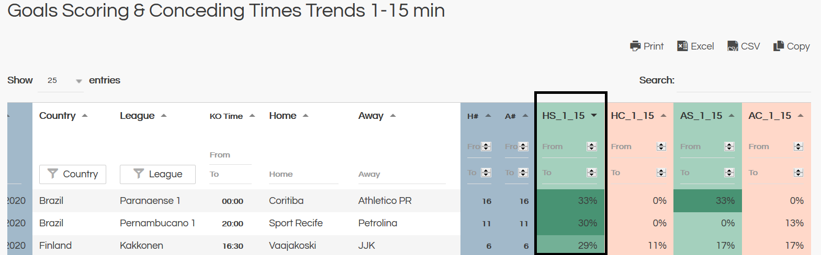Sort table by Country header
The height and width of the screenshot is (255, 821).
point(58,116)
